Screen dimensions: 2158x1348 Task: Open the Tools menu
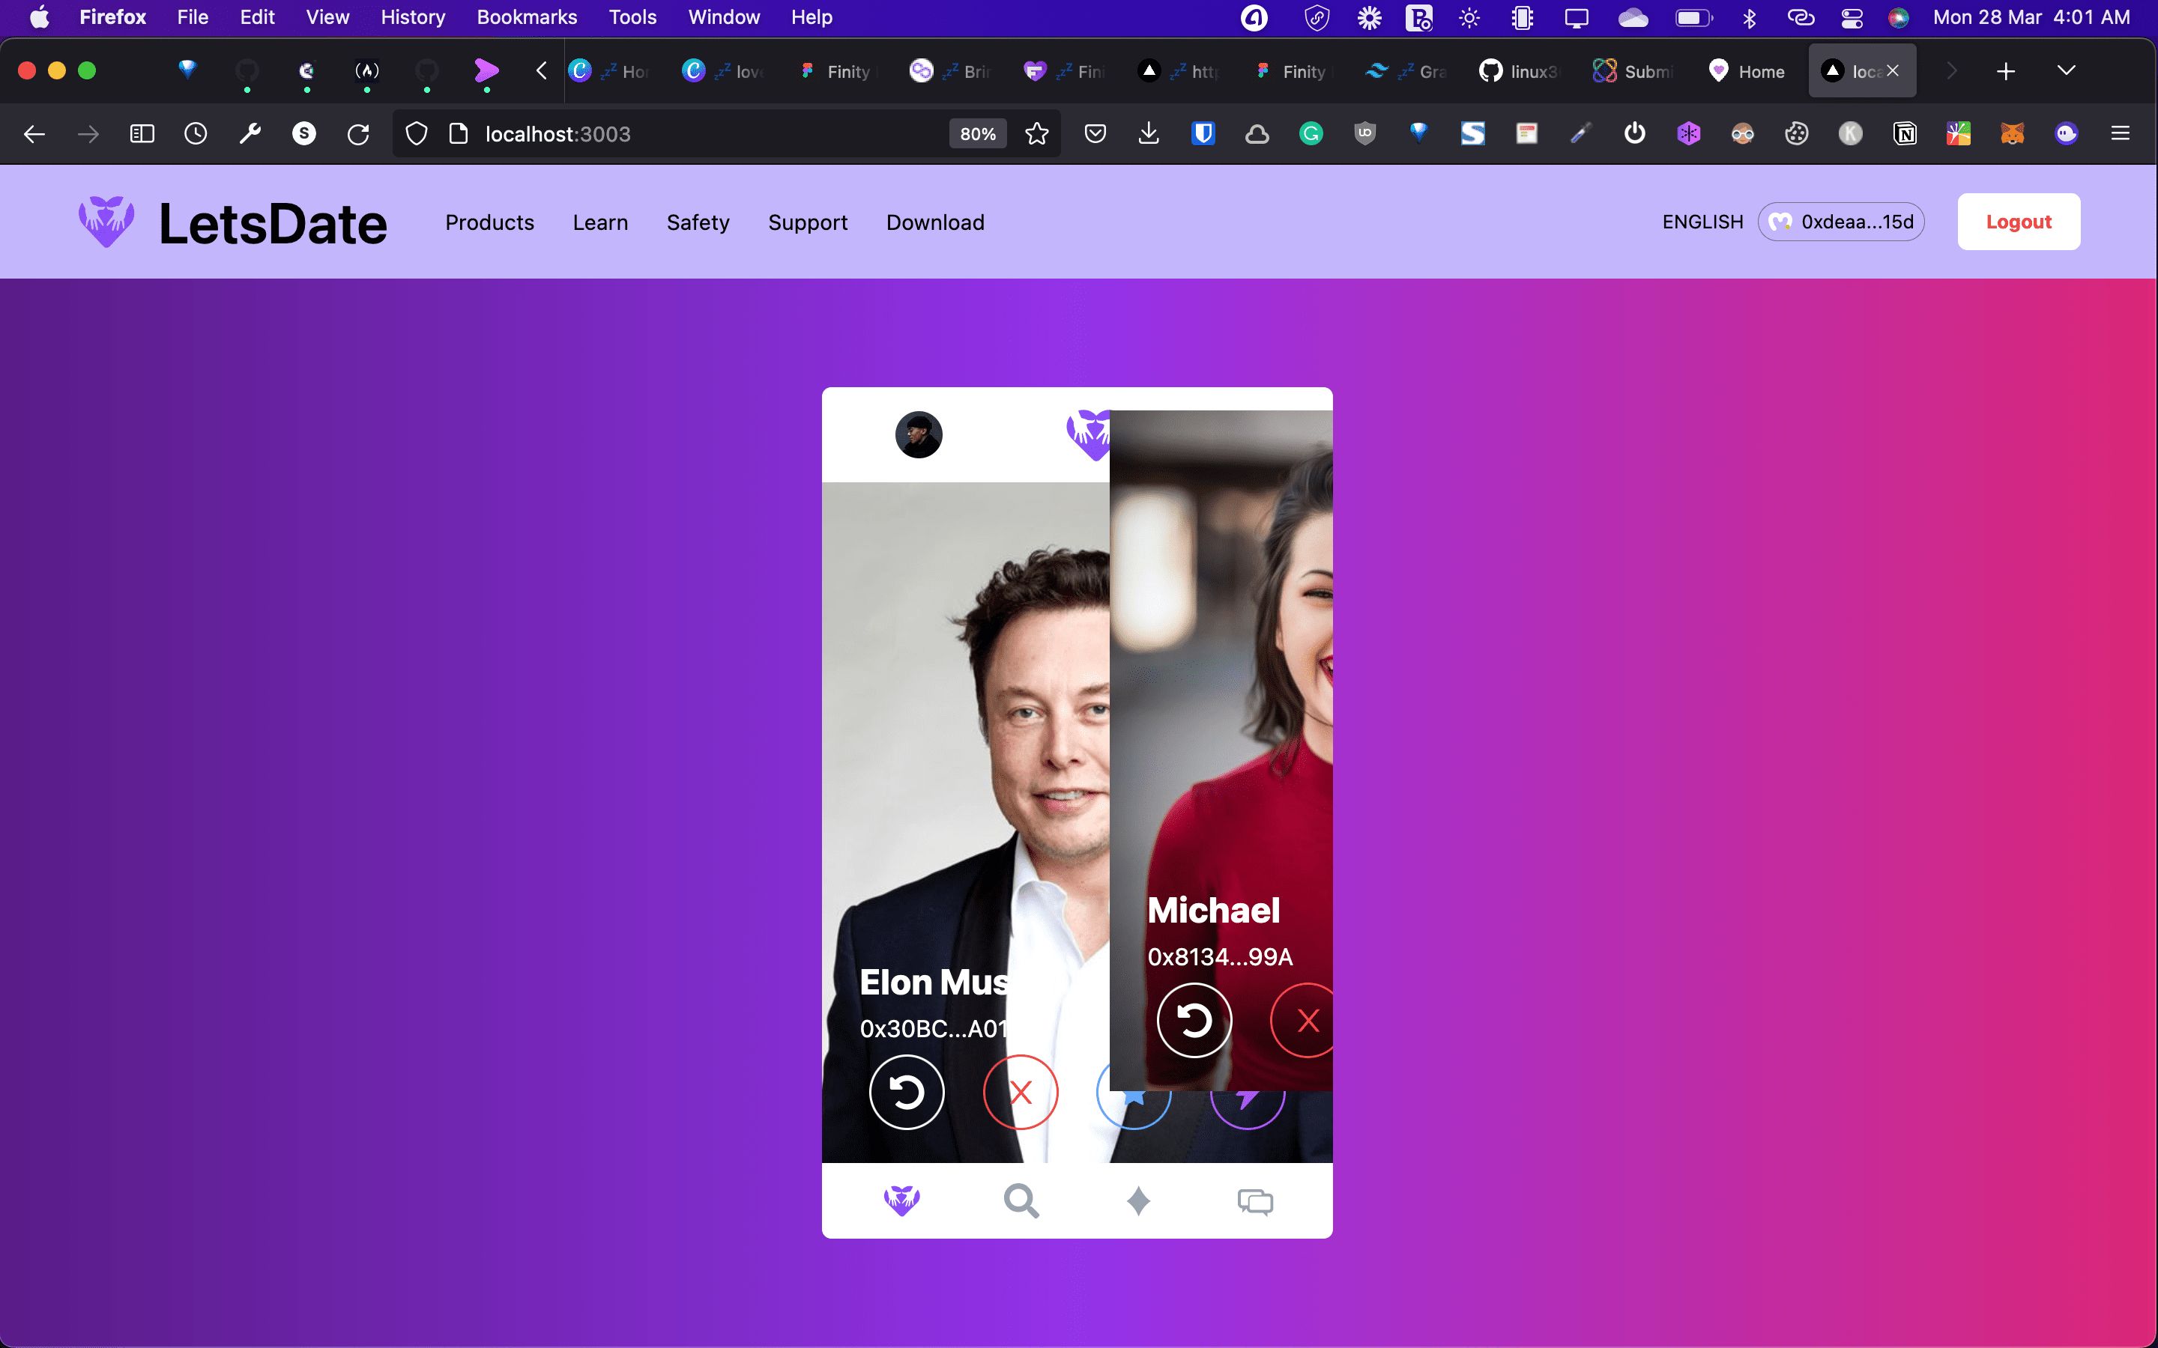632,17
